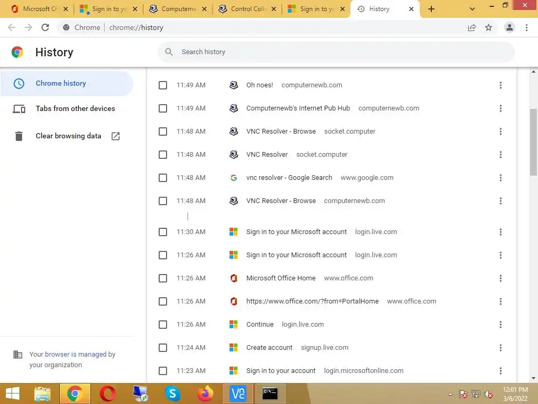This screenshot has height=404, width=538.
Task: Open more actions for vnc resolver - Google Search
Action: (501, 178)
